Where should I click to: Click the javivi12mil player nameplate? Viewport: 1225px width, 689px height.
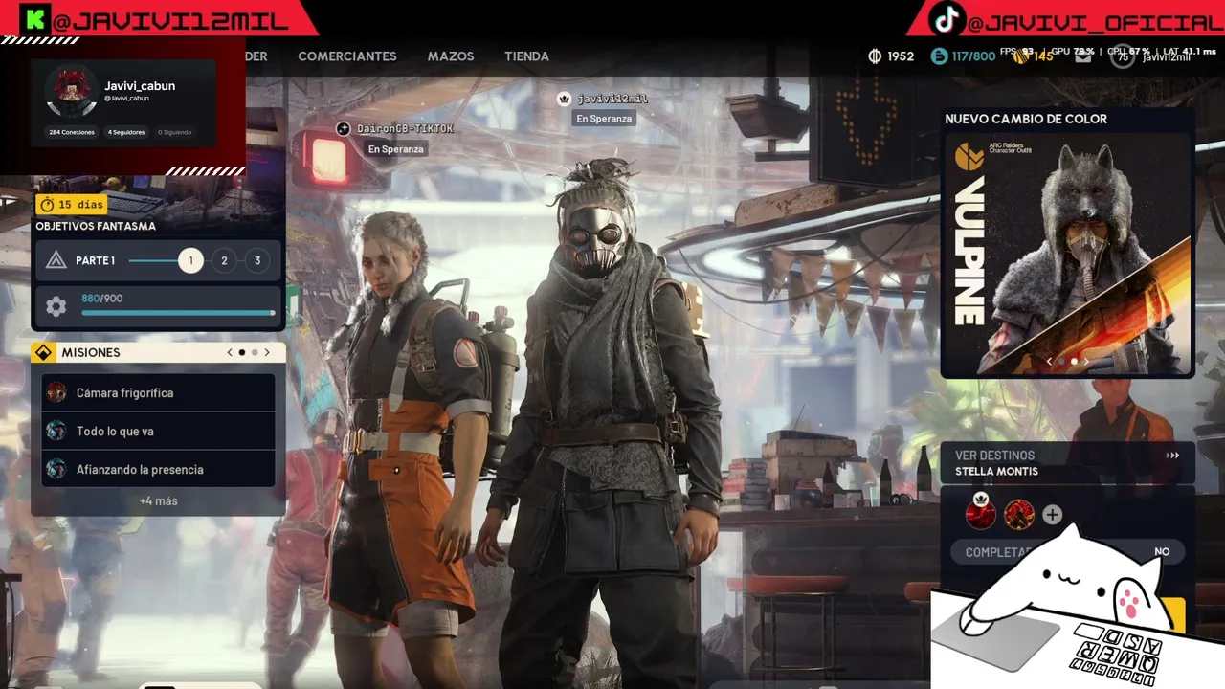point(612,99)
